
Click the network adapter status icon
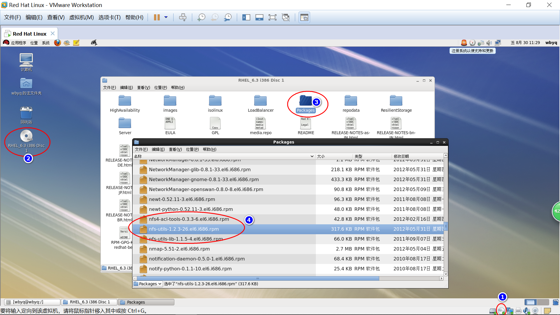coord(510,311)
